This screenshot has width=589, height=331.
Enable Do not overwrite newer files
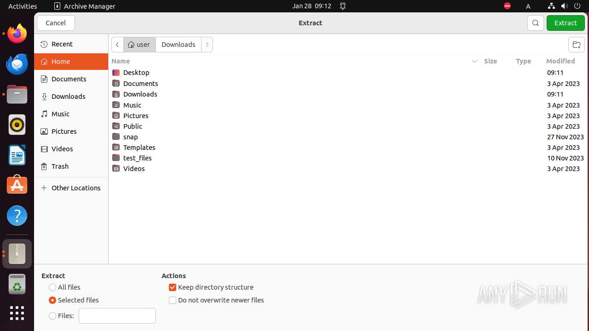[x=173, y=300]
